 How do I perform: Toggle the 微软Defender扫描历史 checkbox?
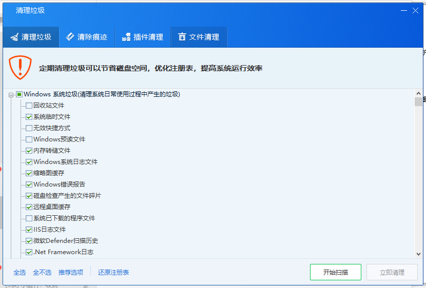(x=29, y=241)
